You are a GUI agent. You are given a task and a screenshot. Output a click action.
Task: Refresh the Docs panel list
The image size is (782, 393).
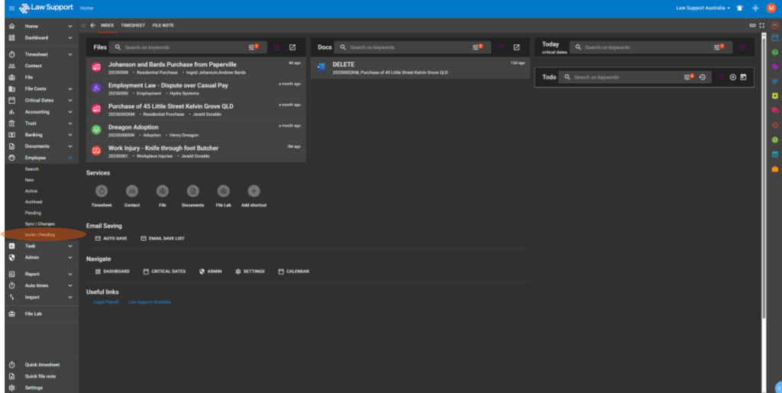(x=501, y=47)
